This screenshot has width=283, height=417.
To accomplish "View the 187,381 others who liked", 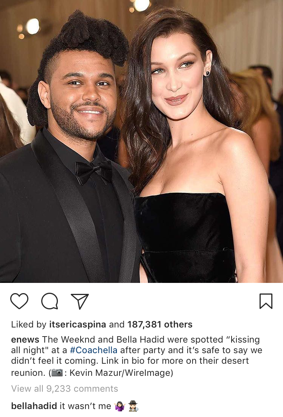I will pyautogui.click(x=160, y=324).
